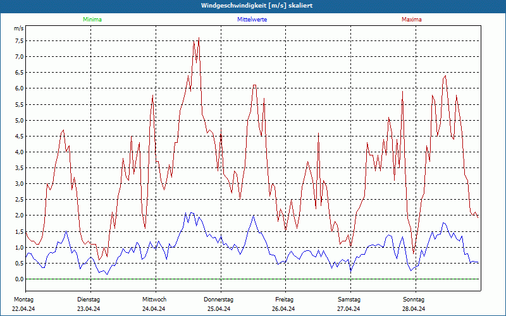Image resolution: width=506 pixels, height=316 pixels.
Task: Click the 0,5 y-axis value
Action: [19, 263]
